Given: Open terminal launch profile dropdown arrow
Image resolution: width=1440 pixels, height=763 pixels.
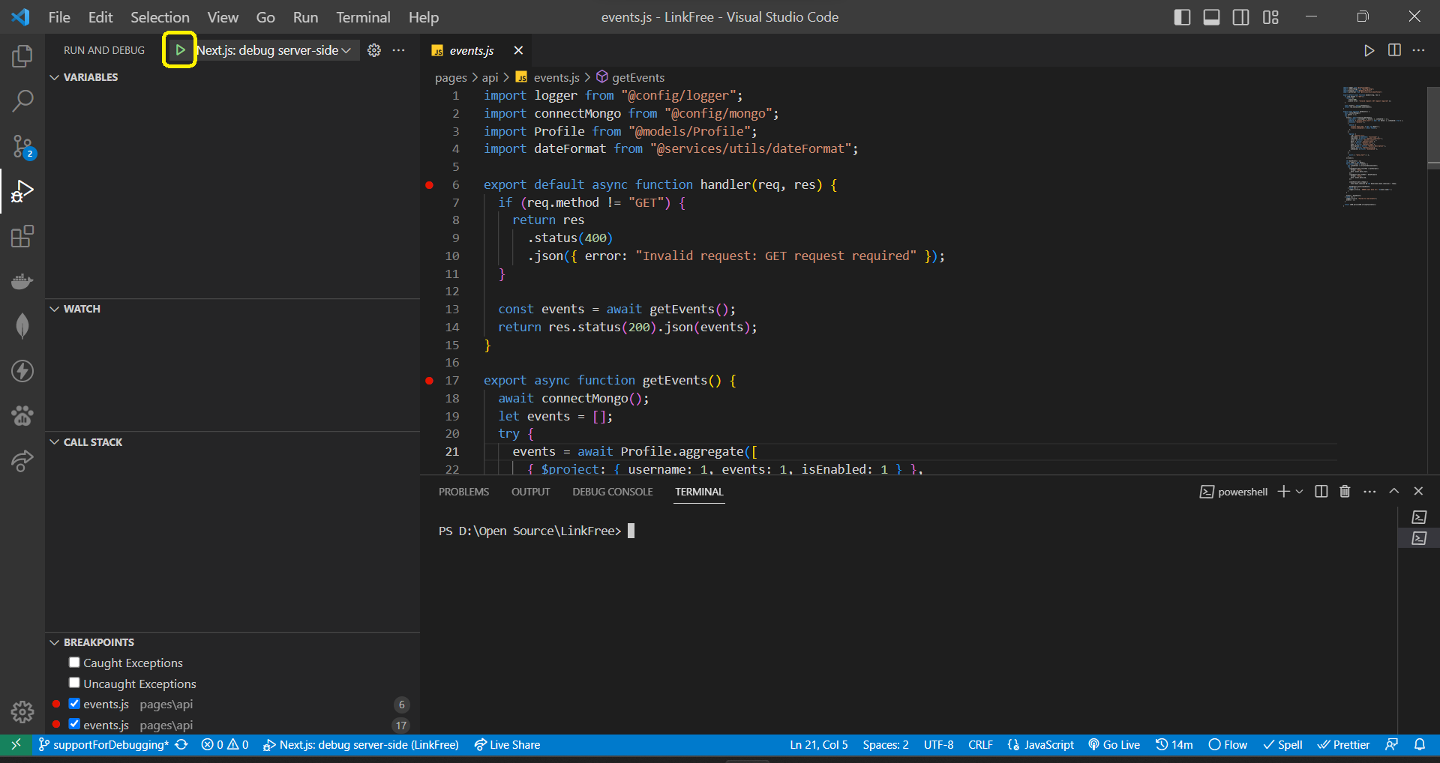Looking at the screenshot, I should click(x=1300, y=492).
